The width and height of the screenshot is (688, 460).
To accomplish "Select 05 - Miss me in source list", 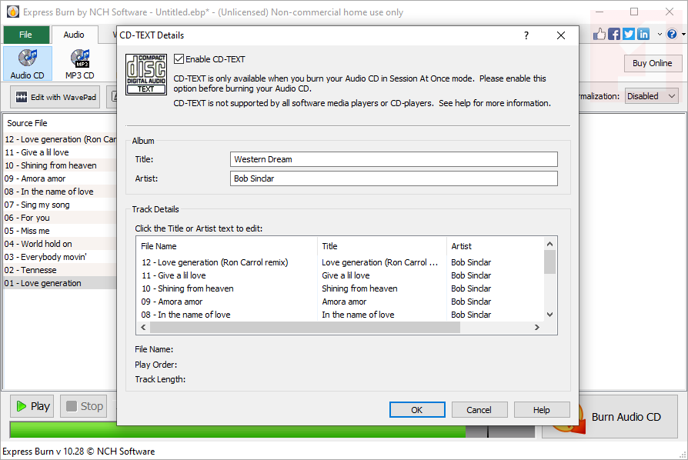I will (x=60, y=231).
